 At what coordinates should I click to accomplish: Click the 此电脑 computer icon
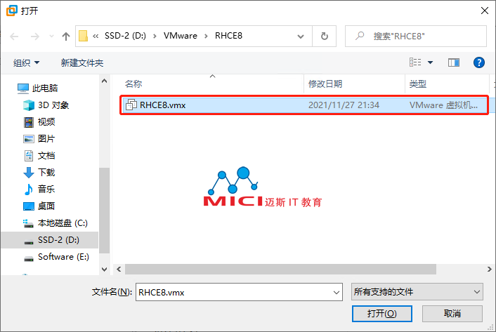pyautogui.click(x=23, y=88)
